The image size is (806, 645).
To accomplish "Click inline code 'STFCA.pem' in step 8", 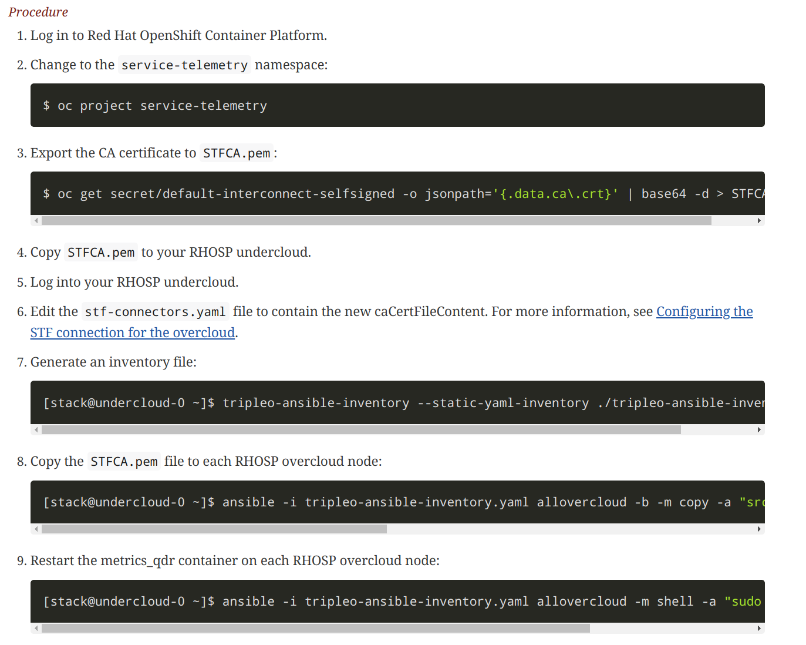I will pos(124,461).
